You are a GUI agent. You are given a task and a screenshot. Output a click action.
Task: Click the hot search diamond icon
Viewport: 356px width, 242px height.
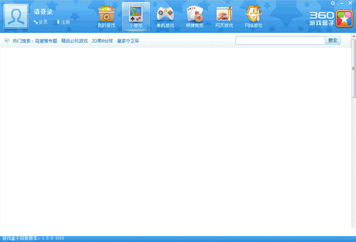click(7, 41)
